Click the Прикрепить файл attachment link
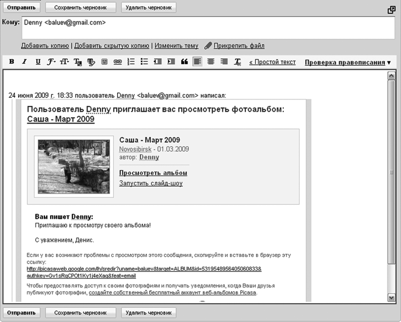The width and height of the screenshot is (401, 322). point(239,46)
